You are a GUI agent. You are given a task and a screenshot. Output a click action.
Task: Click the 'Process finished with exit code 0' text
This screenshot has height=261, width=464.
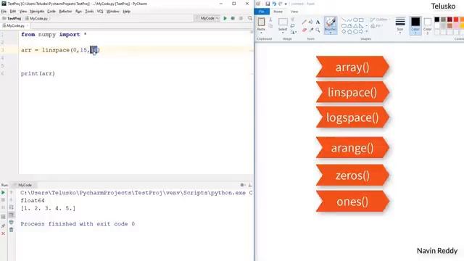78,224
